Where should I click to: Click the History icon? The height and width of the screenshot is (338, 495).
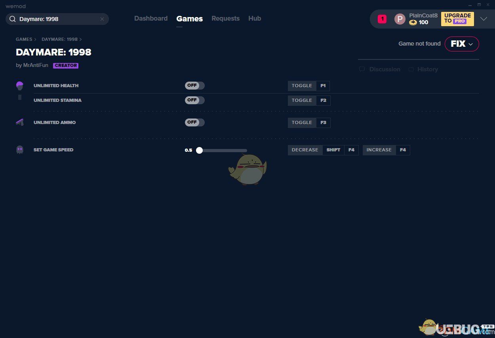pyautogui.click(x=411, y=69)
